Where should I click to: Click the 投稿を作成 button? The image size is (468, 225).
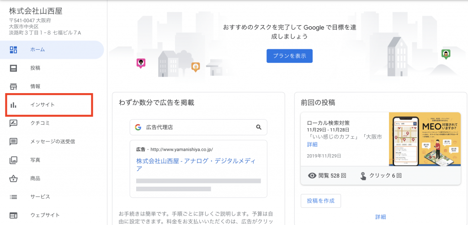pyautogui.click(x=320, y=201)
